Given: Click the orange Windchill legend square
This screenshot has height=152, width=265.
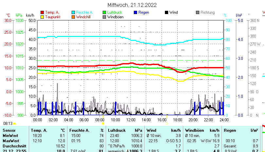Looking at the screenshot, I should [73, 17].
